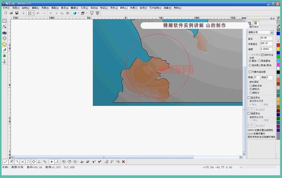Open the 雕塑 menu

pyautogui.click(x=74, y=7)
